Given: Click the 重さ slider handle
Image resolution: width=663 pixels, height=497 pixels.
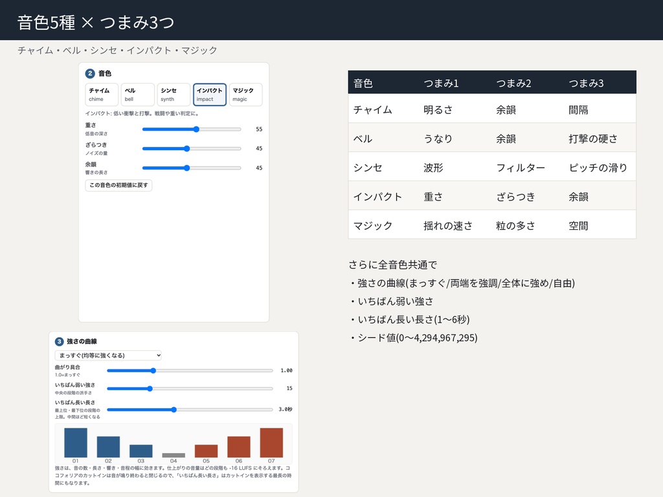Looking at the screenshot, I should pyautogui.click(x=196, y=129).
